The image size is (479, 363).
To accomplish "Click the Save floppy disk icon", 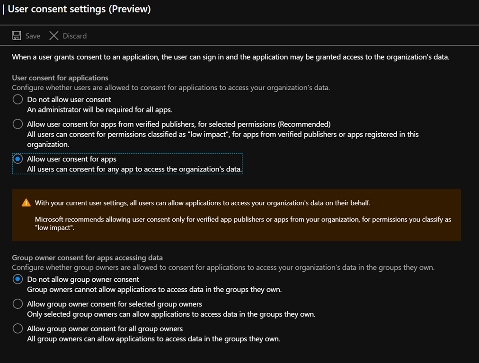I will click(17, 36).
